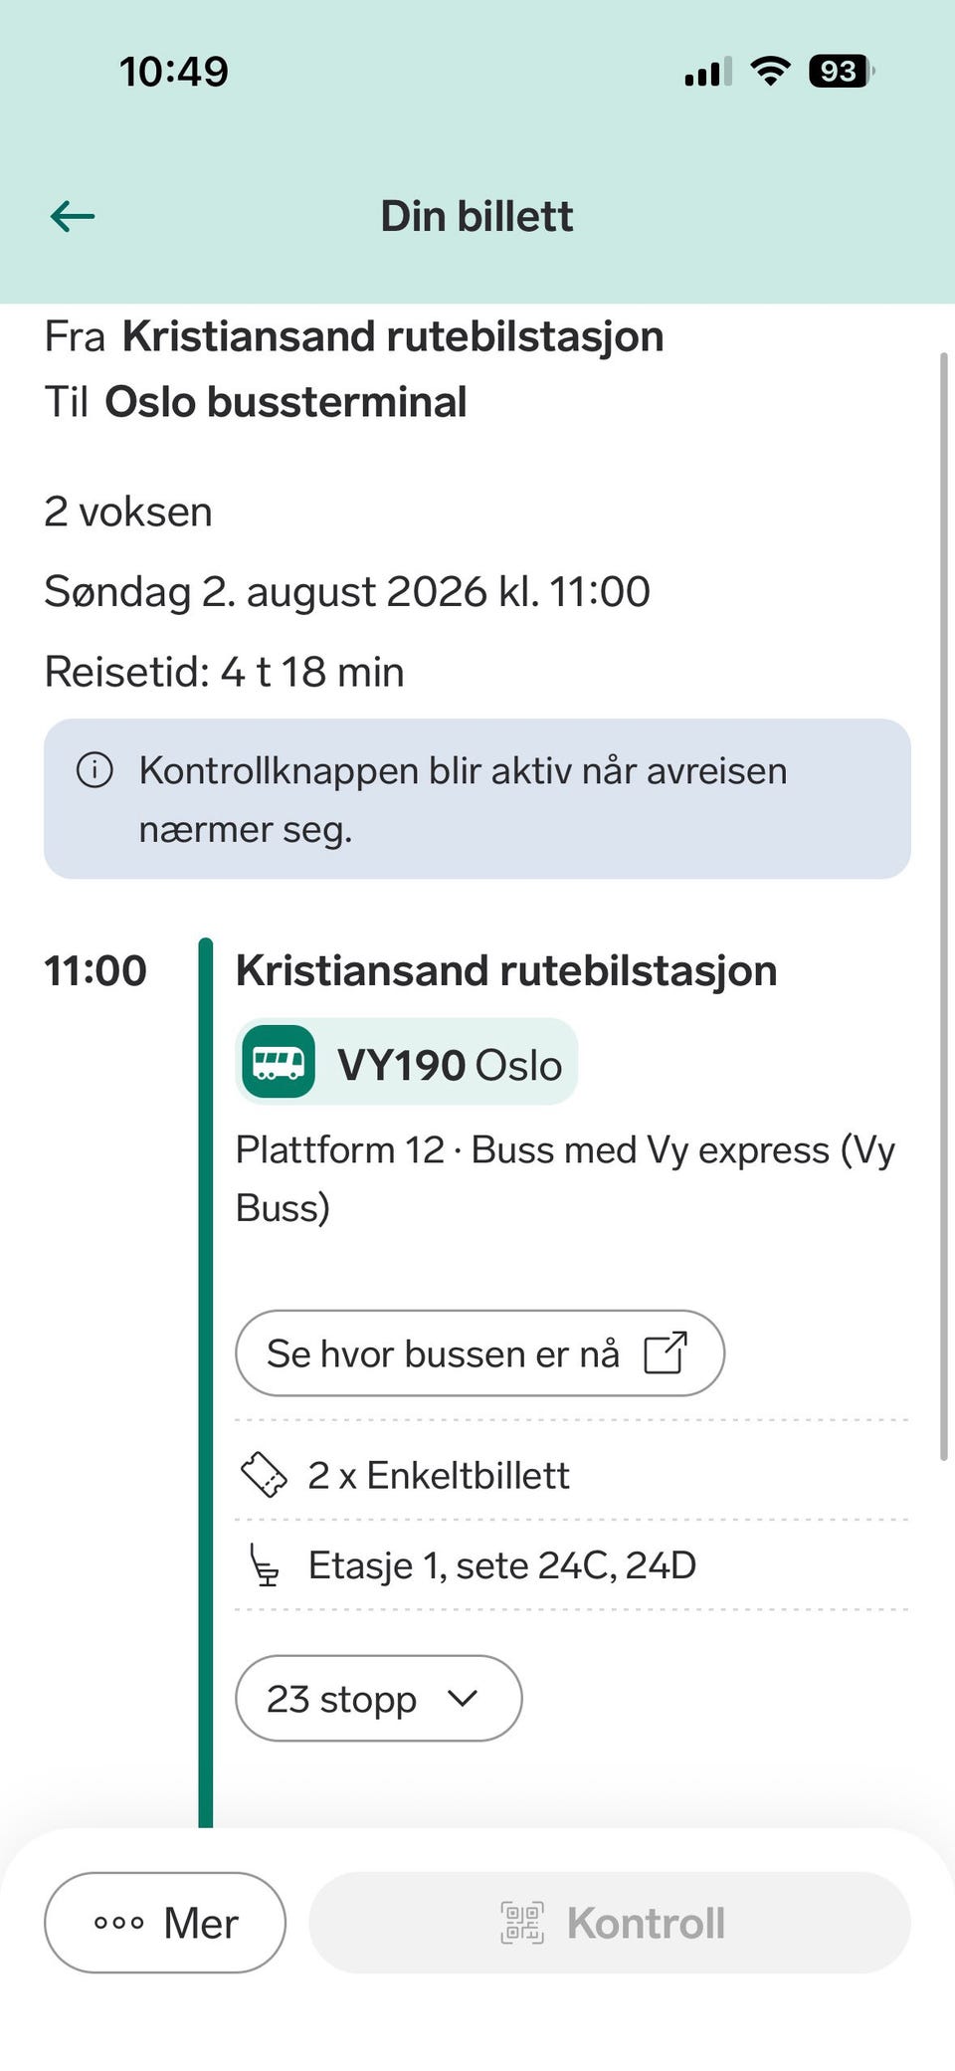
Task: Tap the back arrow icon
Action: click(73, 216)
